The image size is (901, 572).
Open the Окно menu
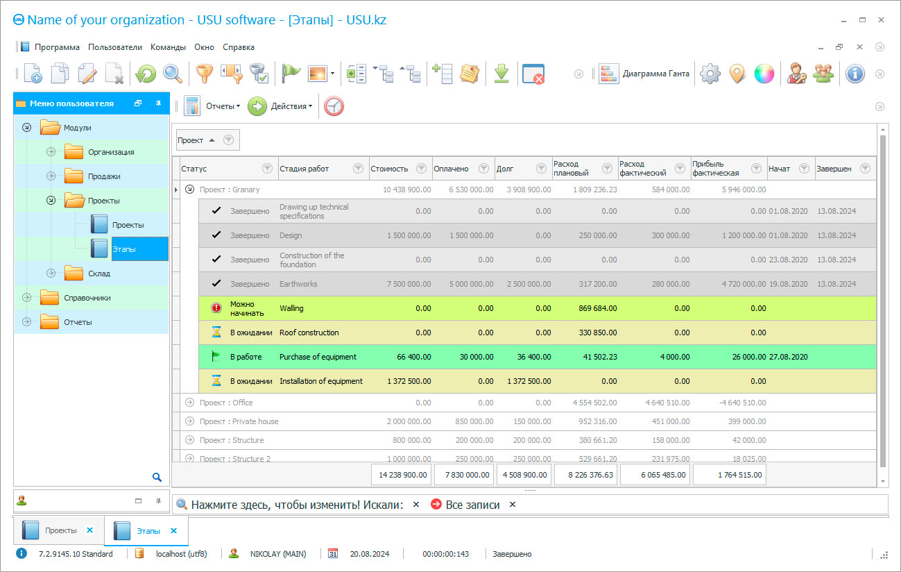[204, 47]
